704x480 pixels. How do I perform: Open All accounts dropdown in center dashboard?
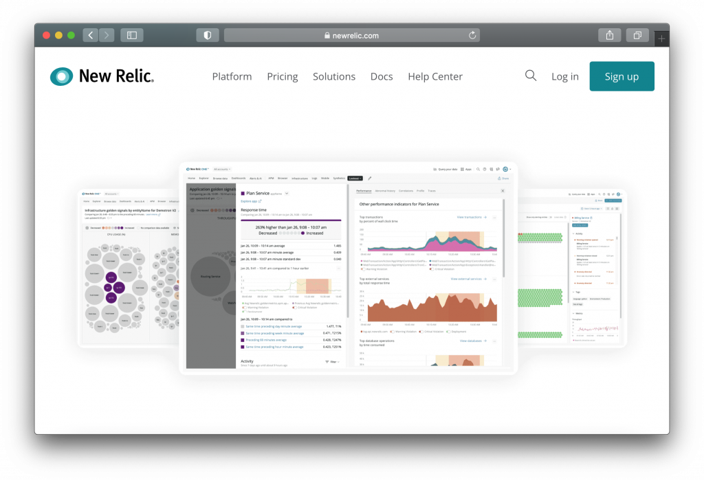click(x=222, y=170)
